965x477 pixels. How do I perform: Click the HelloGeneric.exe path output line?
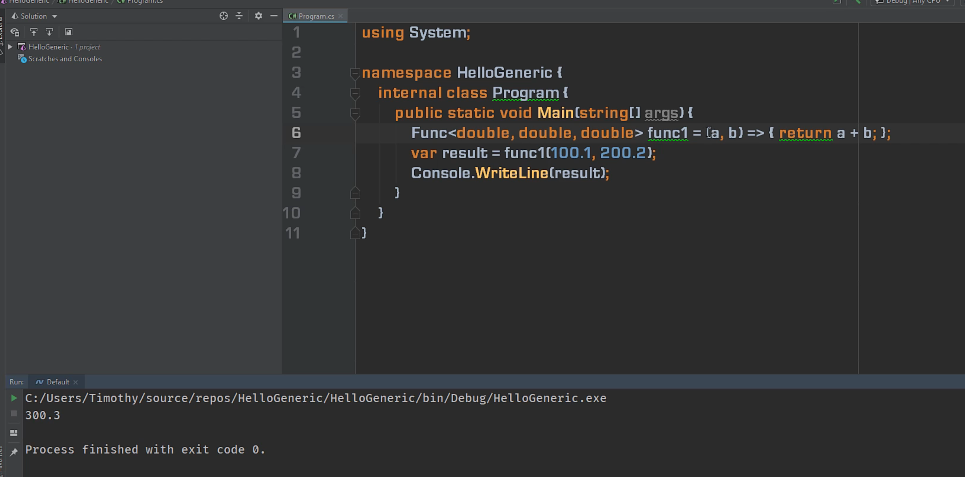pyautogui.click(x=316, y=398)
